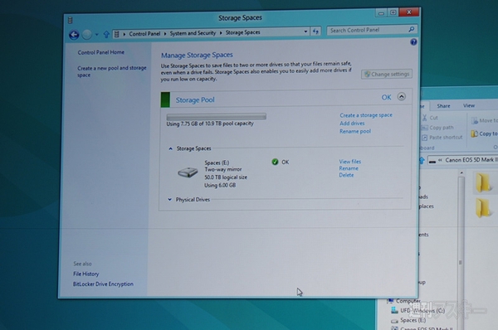Screen dimensions: 498x330
Task: Select Spaces (E:) in Explorer navigation tree
Action: (408, 321)
